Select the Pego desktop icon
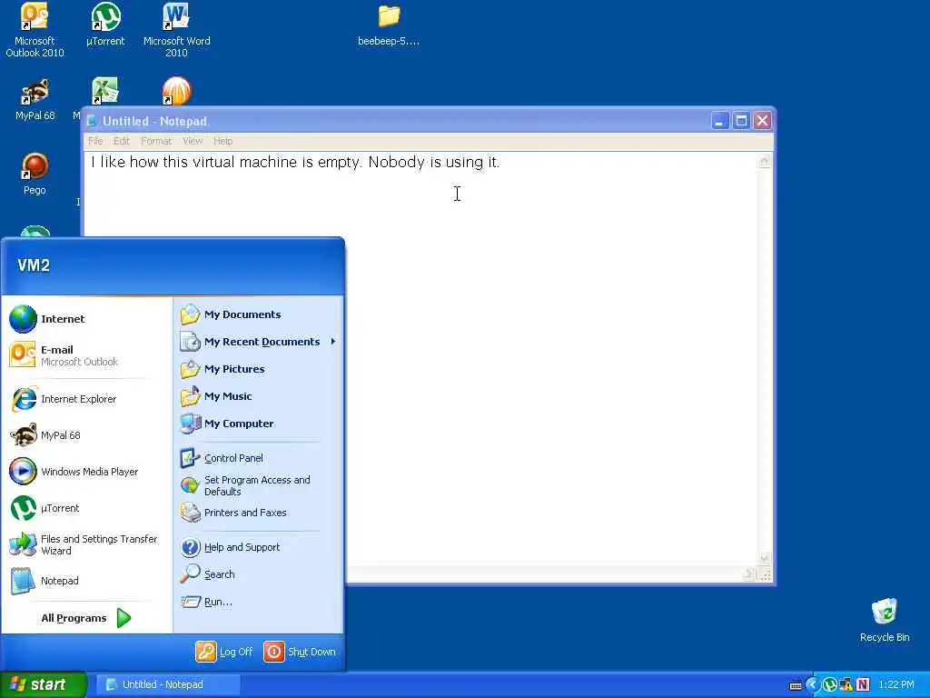The image size is (930, 698). tap(35, 174)
